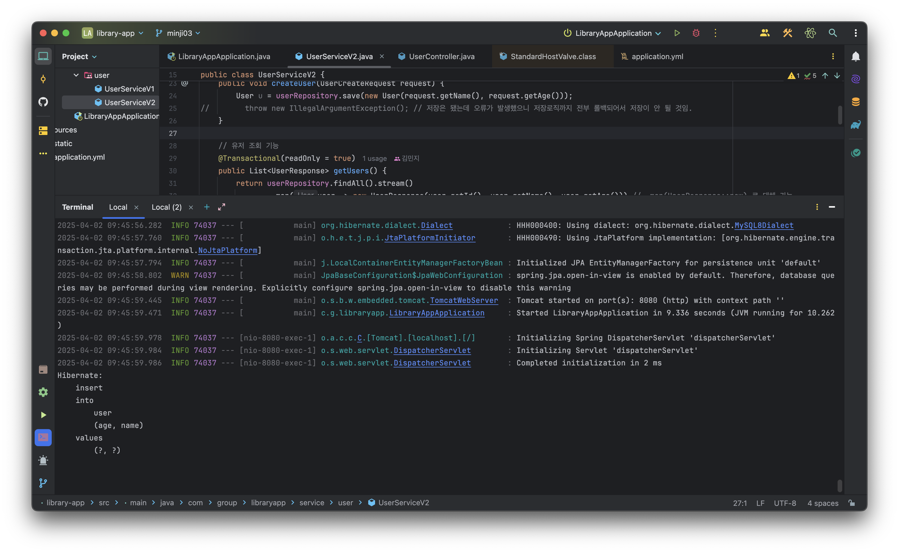Select UserServiceV1 in project tree
The width and height of the screenshot is (899, 553).
click(125, 88)
